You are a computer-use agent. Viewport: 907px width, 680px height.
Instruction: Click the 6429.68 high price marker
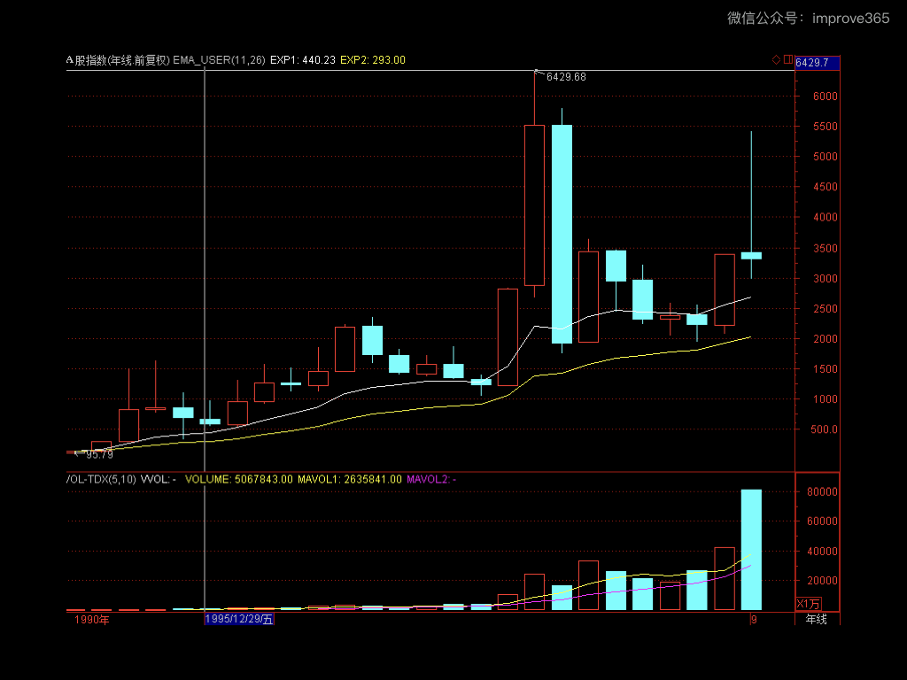[x=566, y=77]
